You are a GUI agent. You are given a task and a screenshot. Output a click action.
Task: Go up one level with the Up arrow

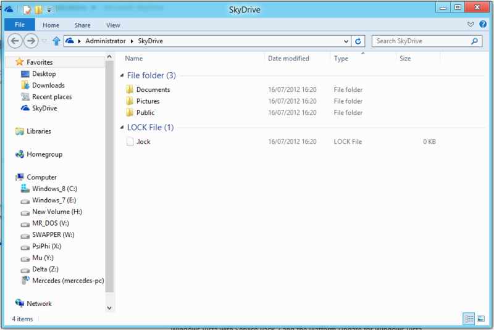[x=57, y=41]
